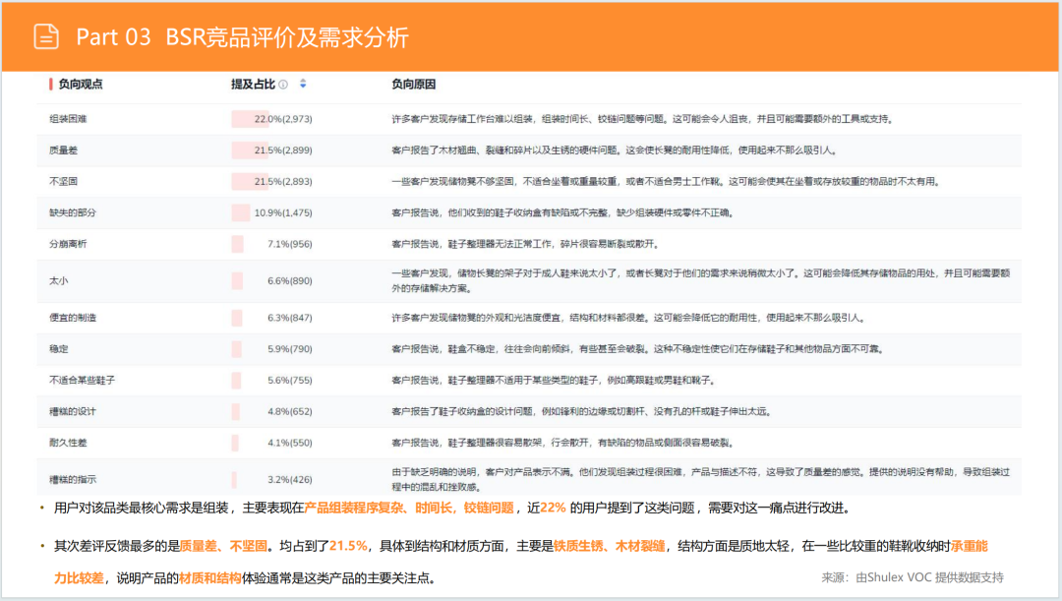Click the pink proportion bar for 缺失的部分

(x=241, y=212)
